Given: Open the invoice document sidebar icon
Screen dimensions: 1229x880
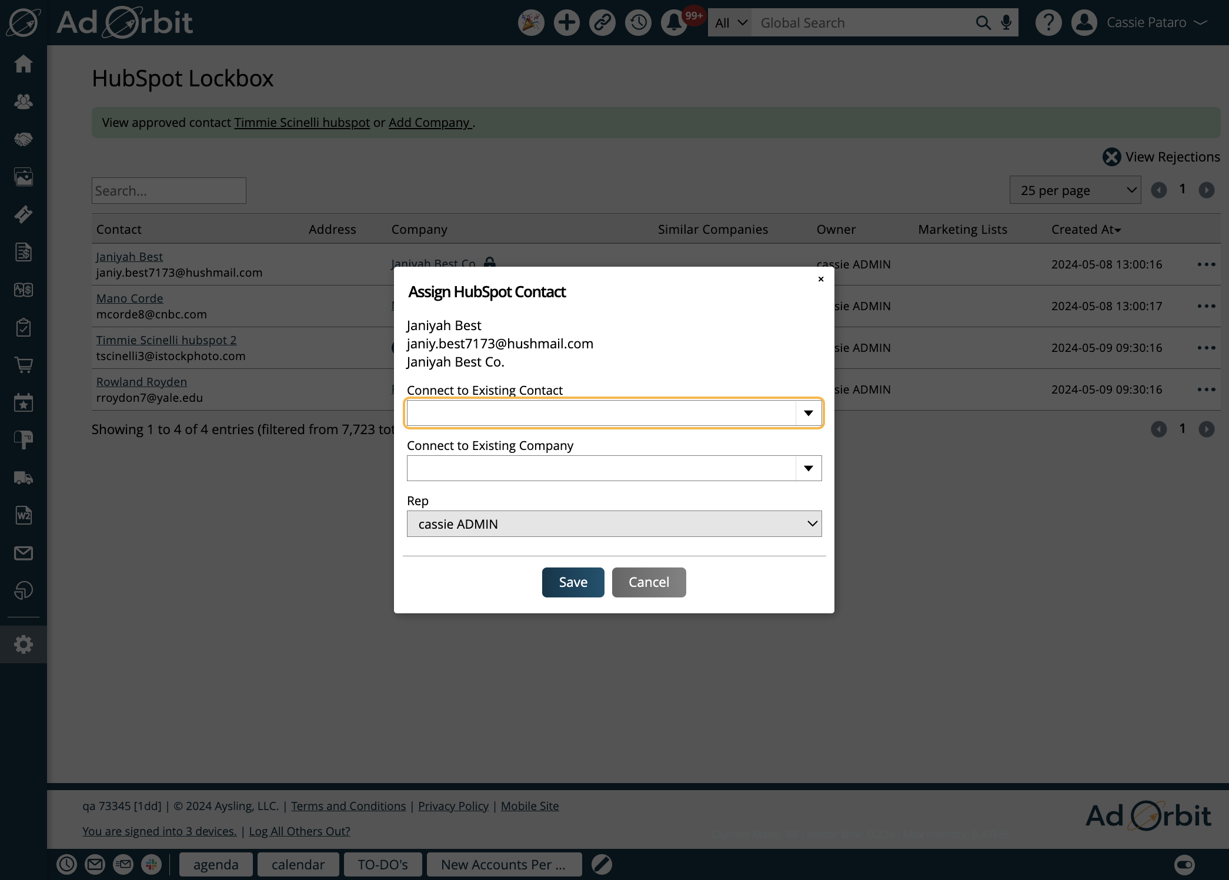Looking at the screenshot, I should 24,252.
